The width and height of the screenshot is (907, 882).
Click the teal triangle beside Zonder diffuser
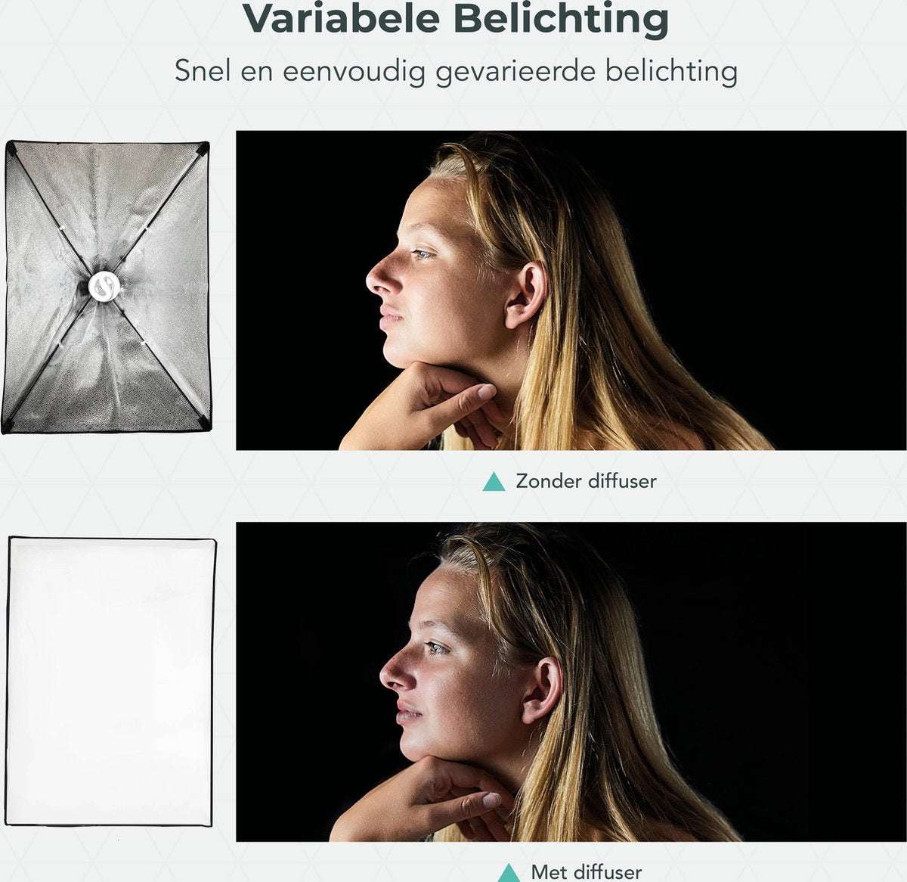click(494, 482)
